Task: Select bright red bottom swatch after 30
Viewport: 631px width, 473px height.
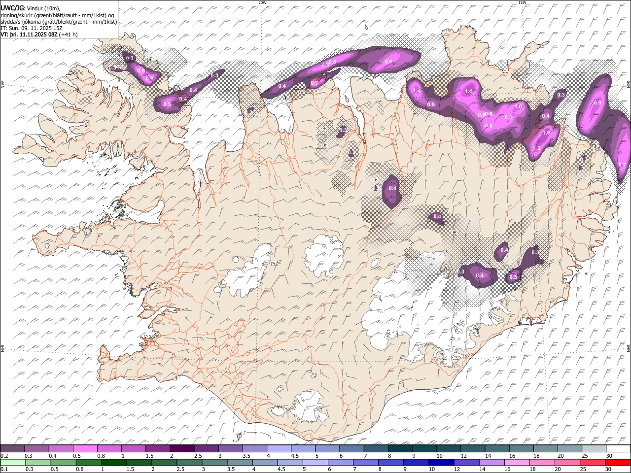Action: [618, 462]
